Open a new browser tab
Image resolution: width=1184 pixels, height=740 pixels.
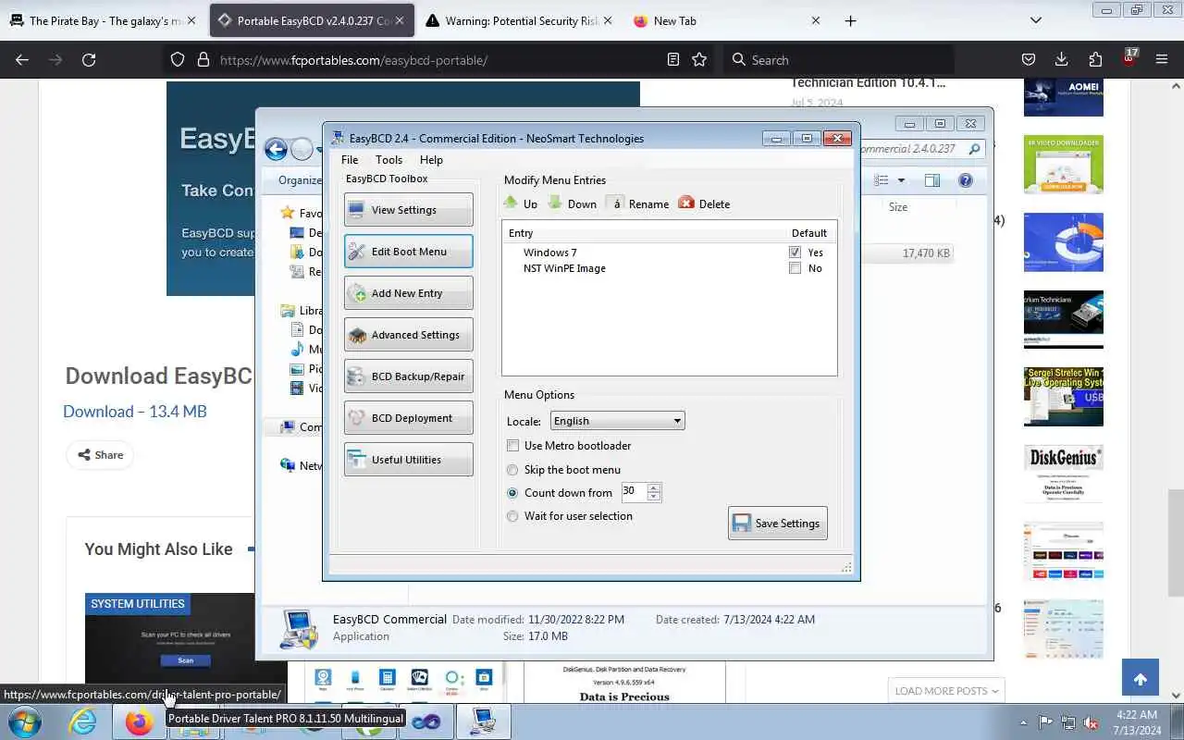pos(850,20)
